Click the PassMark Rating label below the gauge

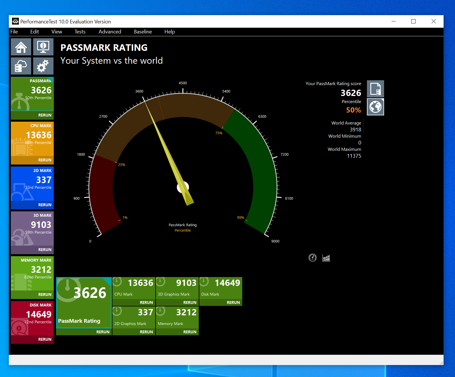click(183, 225)
